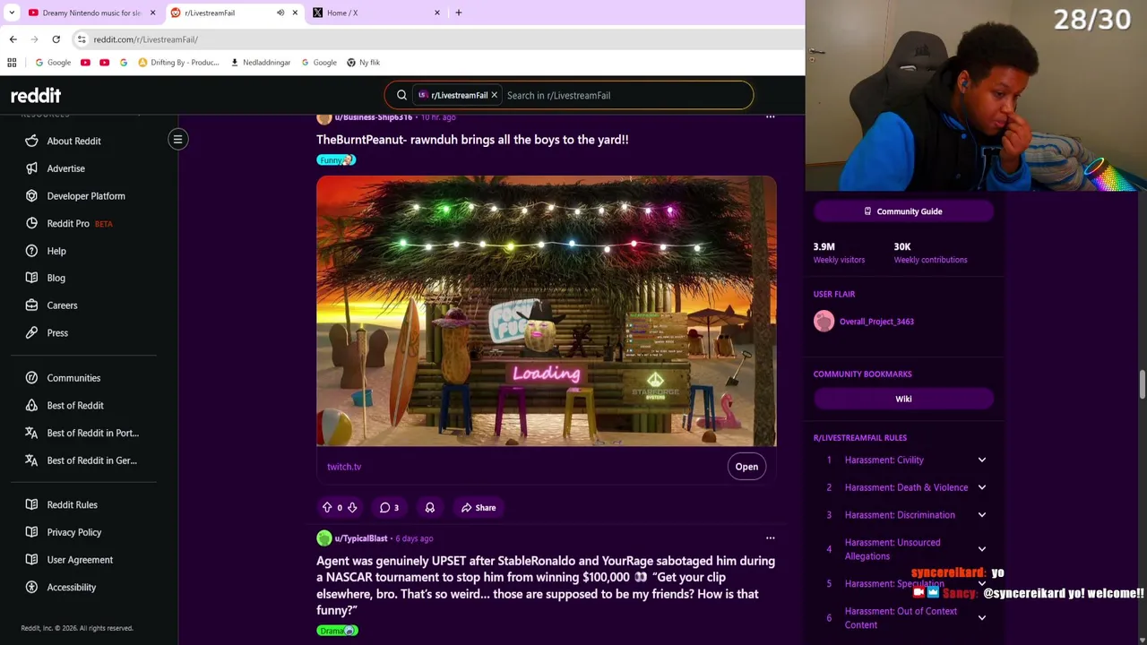Open the beach bar Loading stream thumbnail
Screen dimensions: 1147x645
546,311
